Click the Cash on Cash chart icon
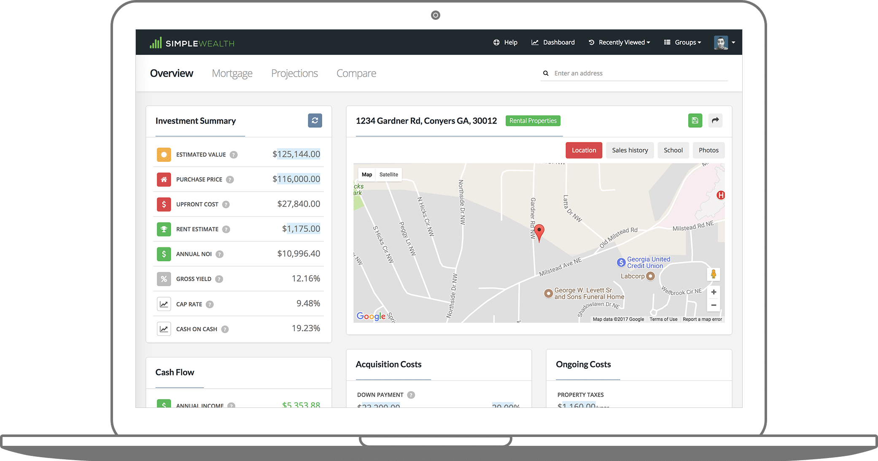This screenshot has width=878, height=461. coord(164,329)
